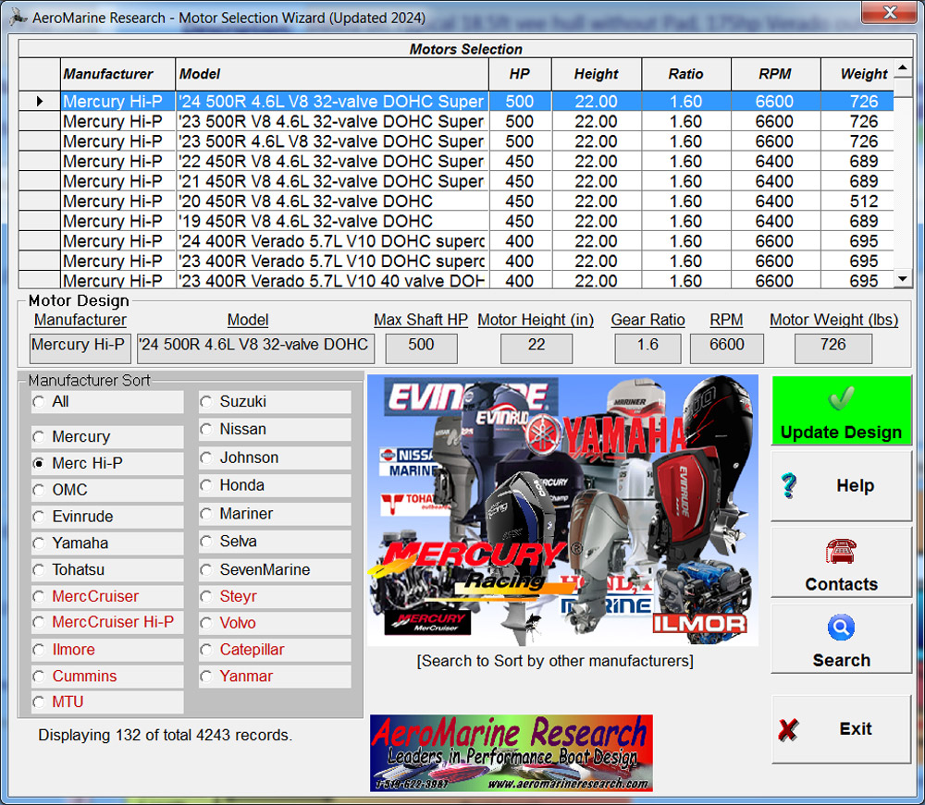Pick the Yamaha radio button

point(39,543)
